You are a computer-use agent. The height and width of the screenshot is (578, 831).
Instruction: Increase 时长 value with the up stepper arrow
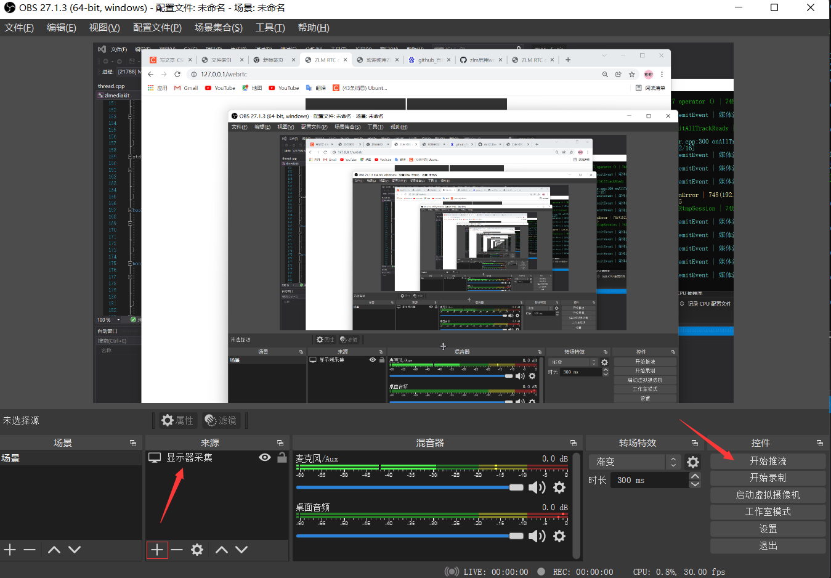coord(694,476)
